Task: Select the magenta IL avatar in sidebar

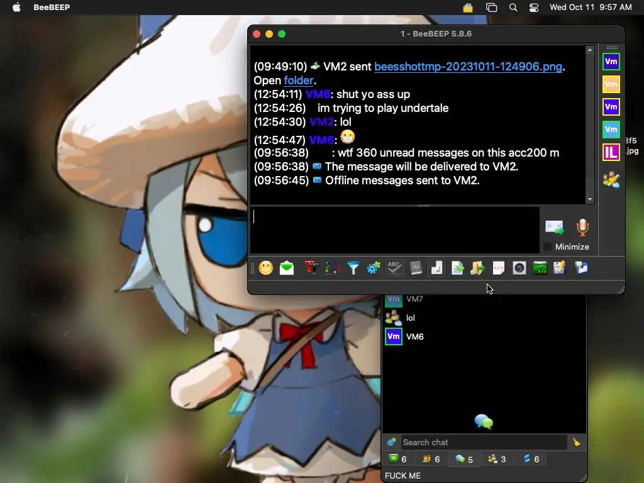Action: (611, 152)
